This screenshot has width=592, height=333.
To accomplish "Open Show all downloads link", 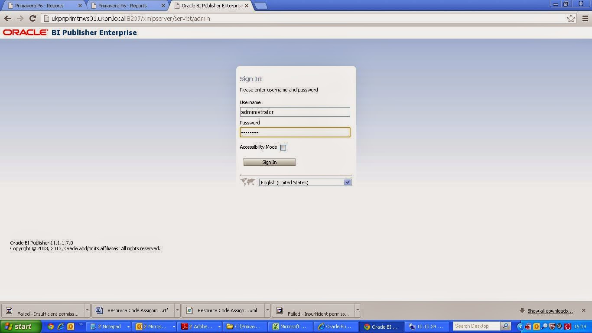I will [550, 310].
